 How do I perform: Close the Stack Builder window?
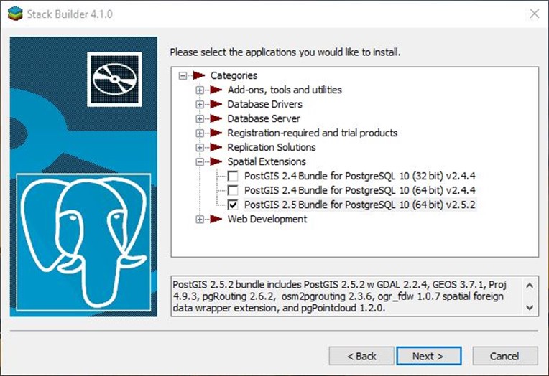tap(535, 14)
